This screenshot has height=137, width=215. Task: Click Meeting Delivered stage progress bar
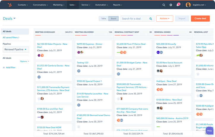tap(93, 35)
